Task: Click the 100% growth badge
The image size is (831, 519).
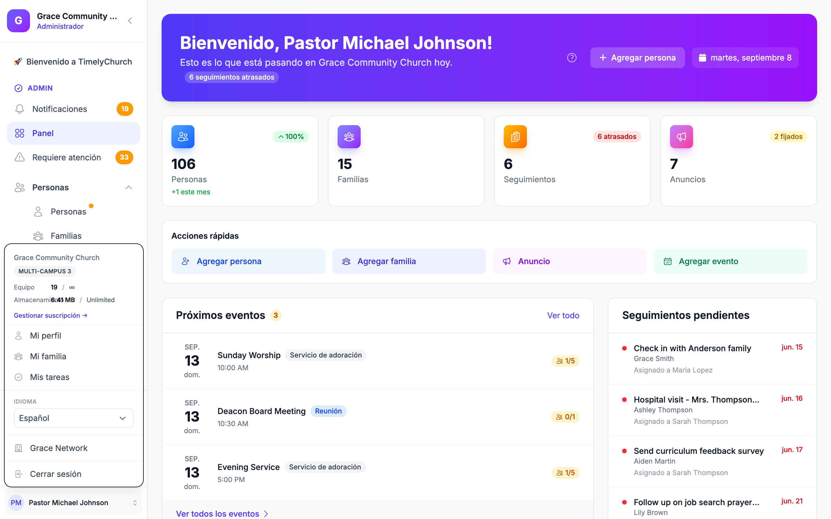Action: (x=291, y=137)
